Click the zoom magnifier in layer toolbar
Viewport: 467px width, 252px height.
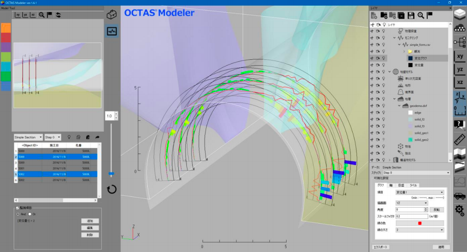(421, 15)
